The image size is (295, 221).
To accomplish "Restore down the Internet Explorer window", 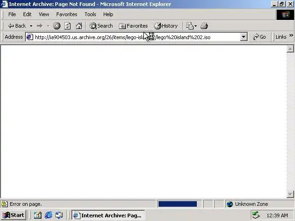I will 282,4.
